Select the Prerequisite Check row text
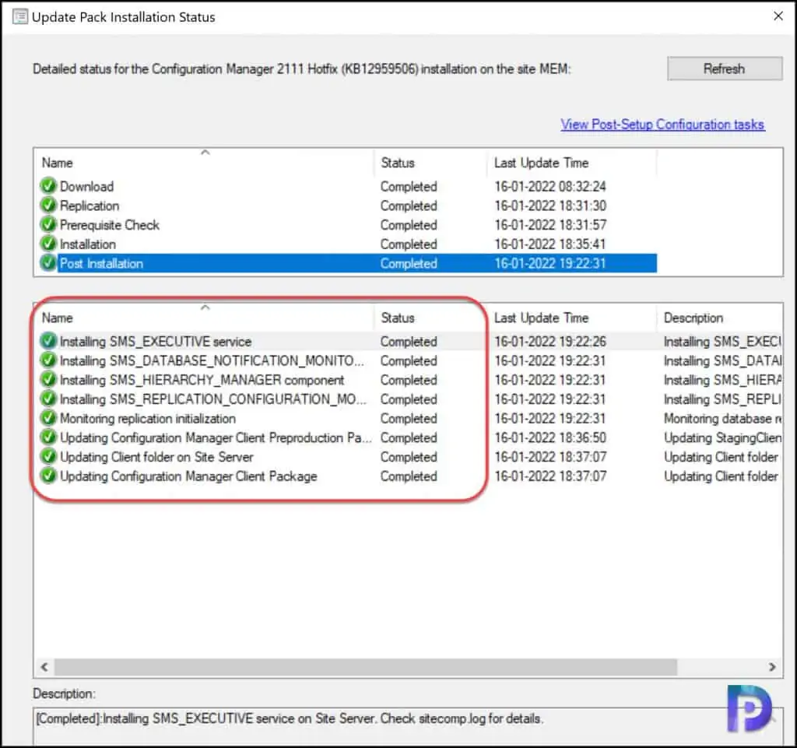Viewport: 797px width, 748px height. [109, 225]
